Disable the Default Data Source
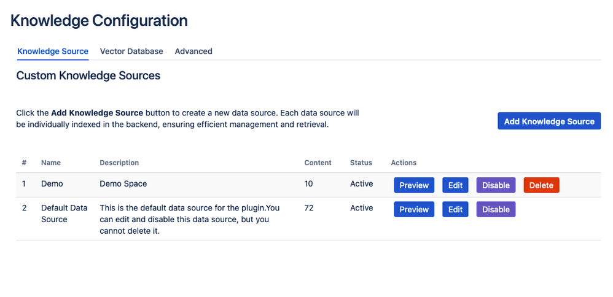 coord(496,209)
